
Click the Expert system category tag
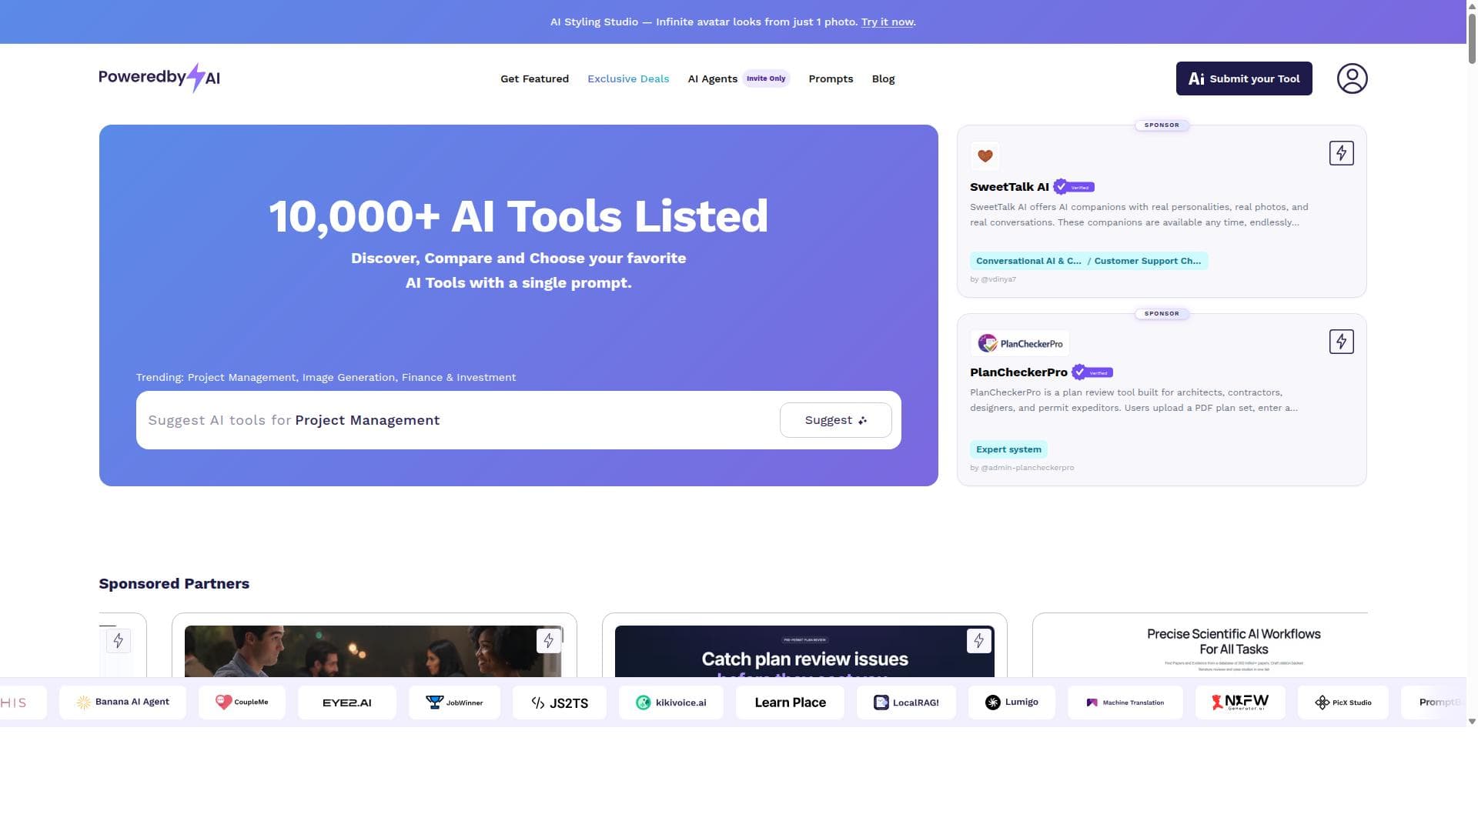[x=1008, y=449]
